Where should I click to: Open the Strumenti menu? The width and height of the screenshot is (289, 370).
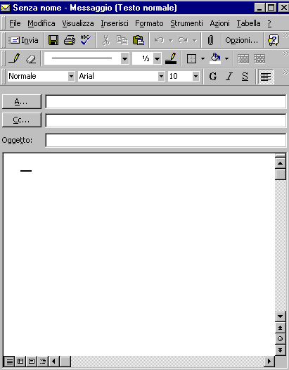186,23
